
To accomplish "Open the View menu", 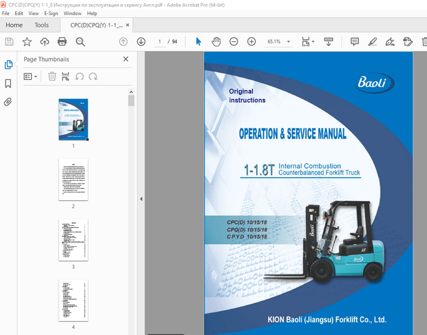I will click(34, 13).
